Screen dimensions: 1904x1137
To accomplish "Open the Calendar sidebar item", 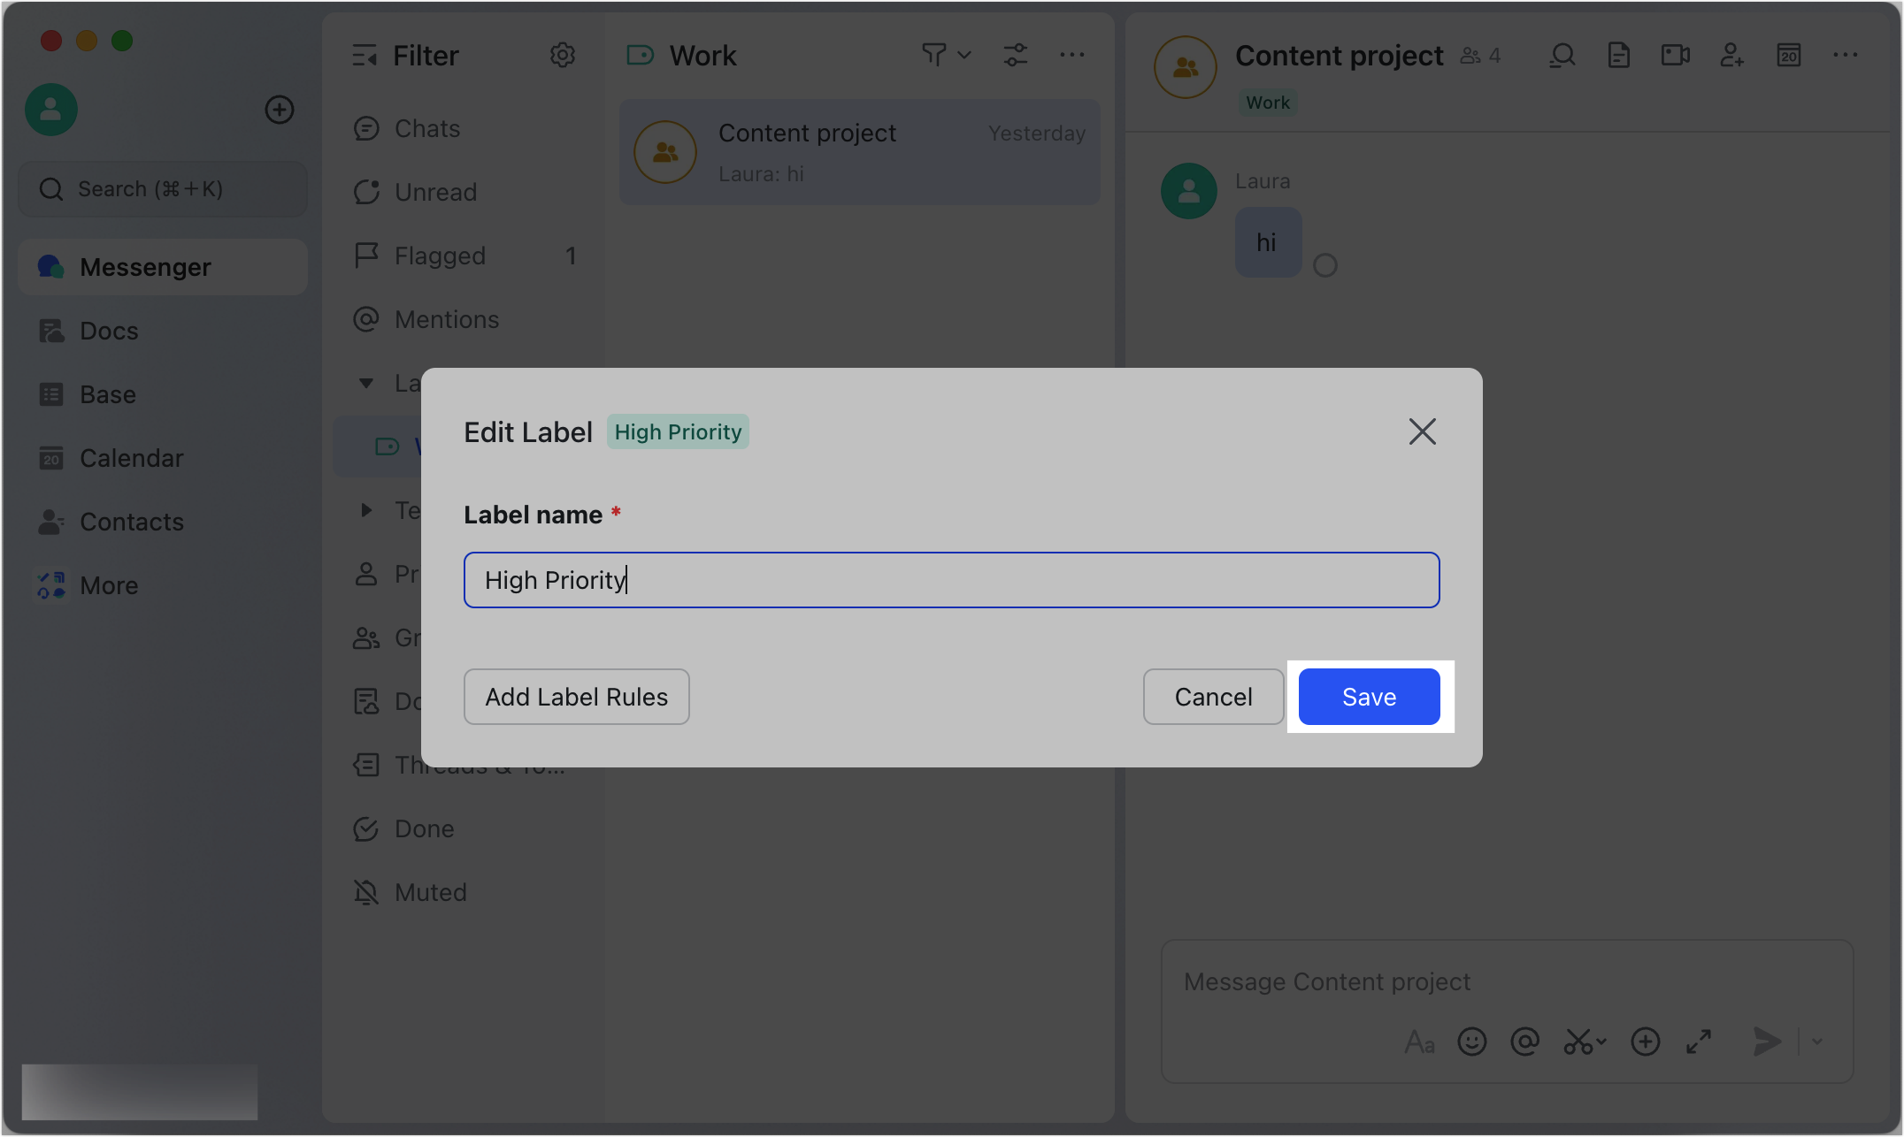I will pyautogui.click(x=131, y=458).
